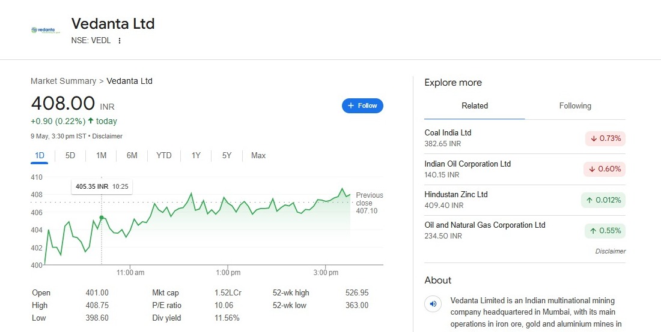Click the 0.55% up change badge
The width and height of the screenshot is (661, 332).
[605, 231]
